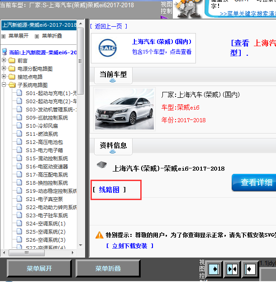The height and width of the screenshot is (282, 276).
Task: Open S19-动态稳定控制系统 diagram
Action: [51, 191]
